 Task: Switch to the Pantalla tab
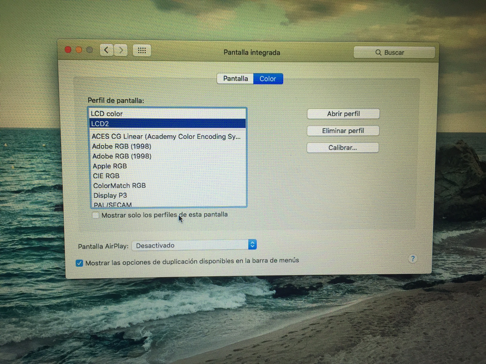[235, 79]
